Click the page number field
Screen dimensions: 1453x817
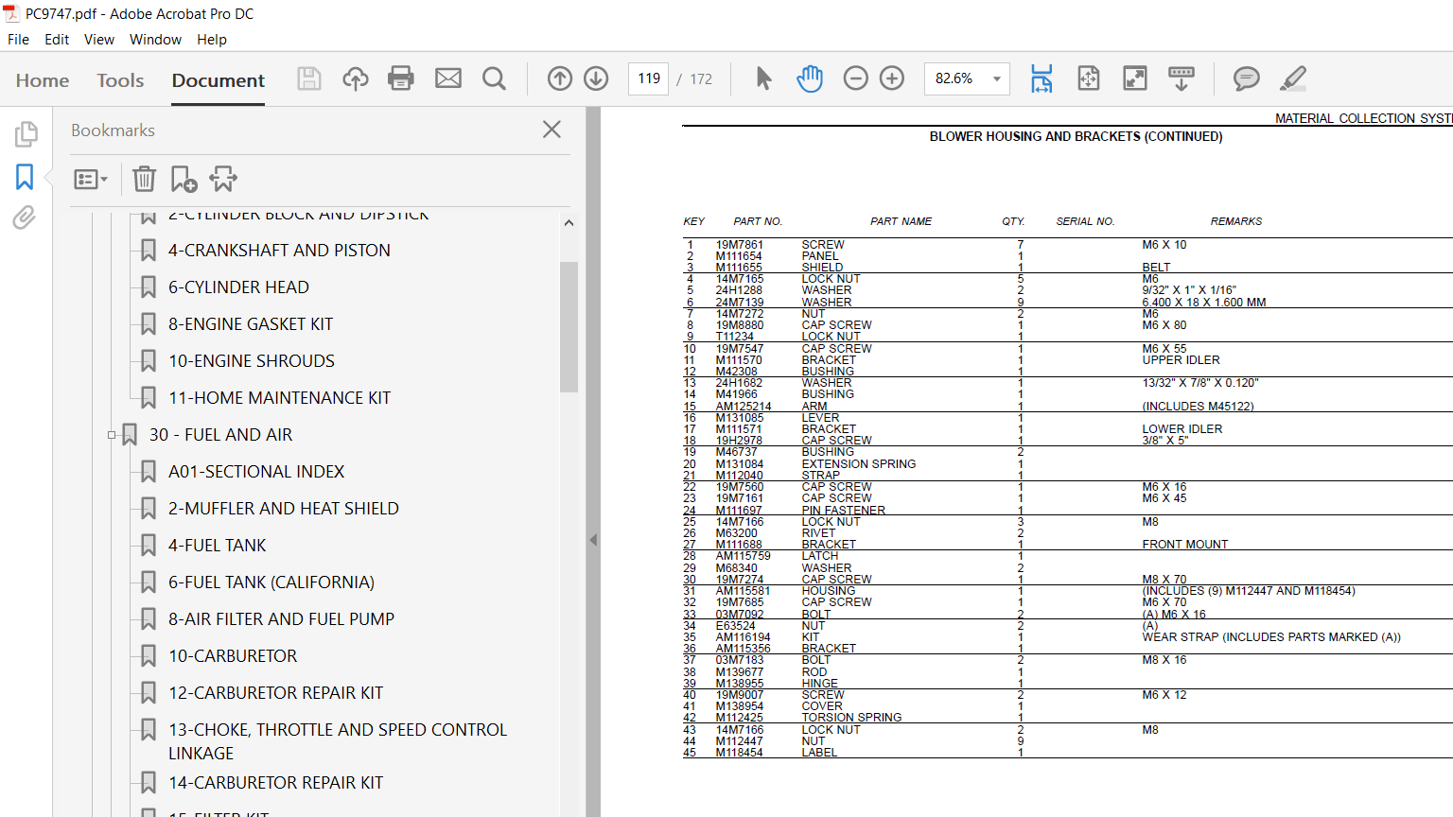[x=649, y=78]
